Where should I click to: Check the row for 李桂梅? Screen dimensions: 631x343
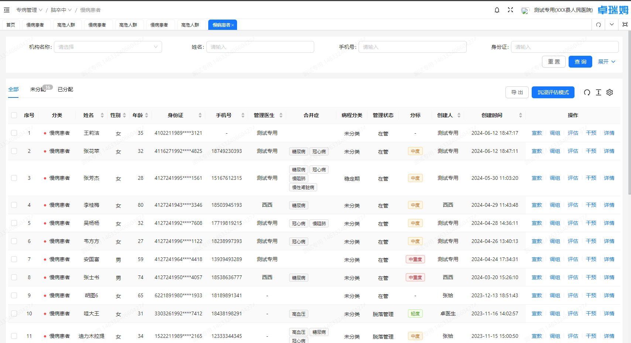(x=14, y=205)
